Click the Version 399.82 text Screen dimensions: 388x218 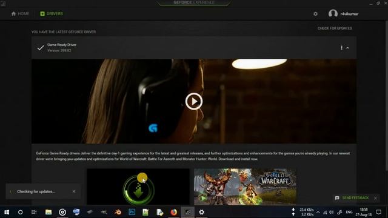pos(59,50)
